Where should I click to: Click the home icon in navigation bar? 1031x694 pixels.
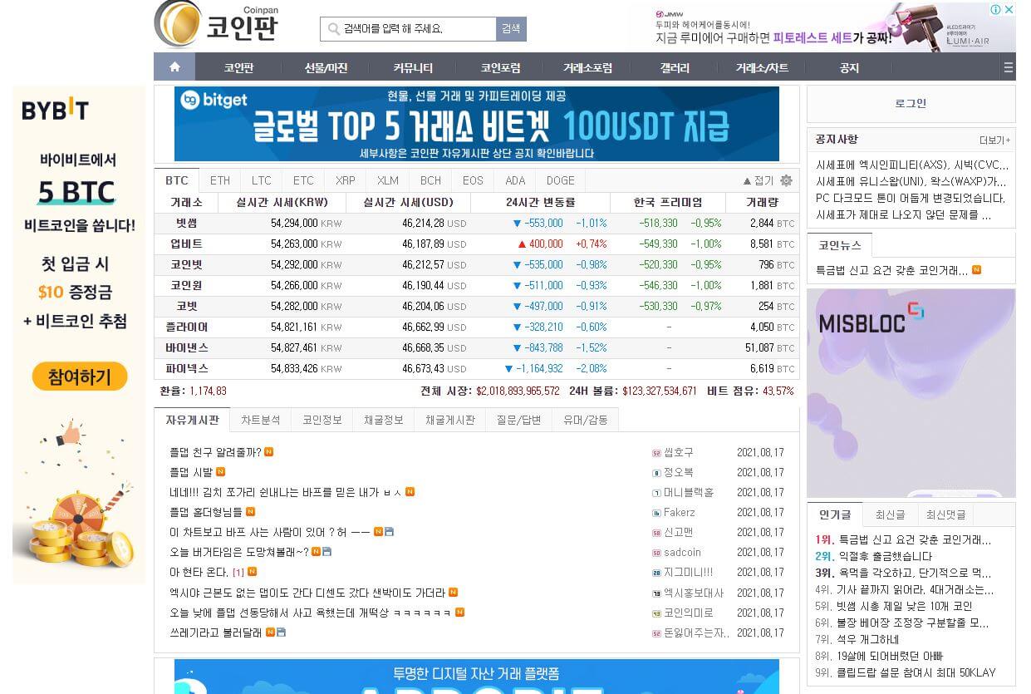pyautogui.click(x=174, y=67)
